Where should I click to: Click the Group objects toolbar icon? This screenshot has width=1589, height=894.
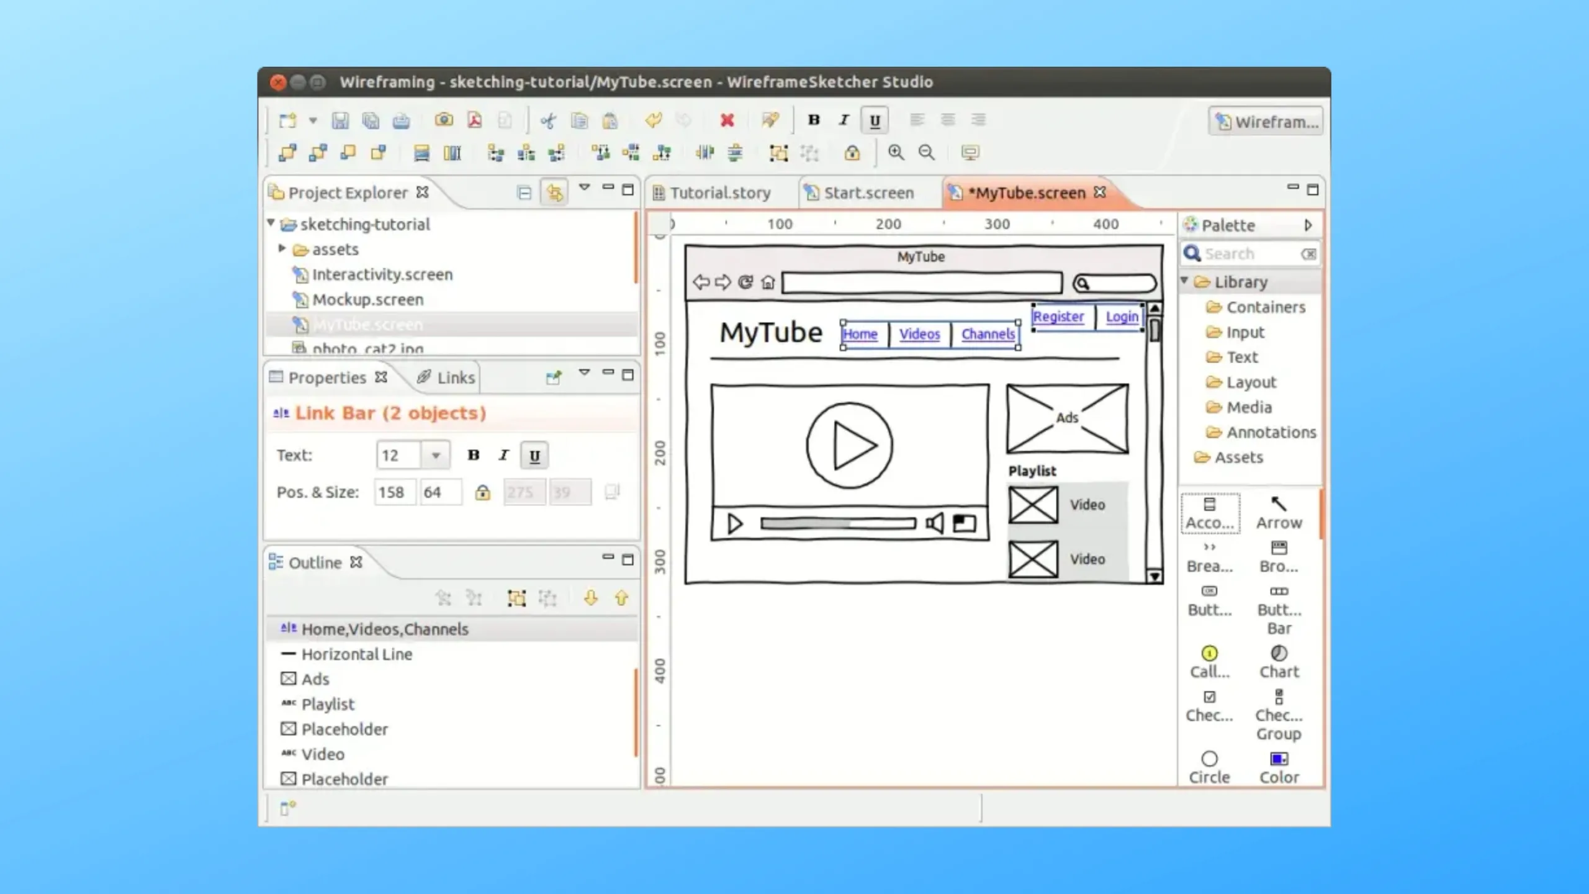click(x=778, y=153)
